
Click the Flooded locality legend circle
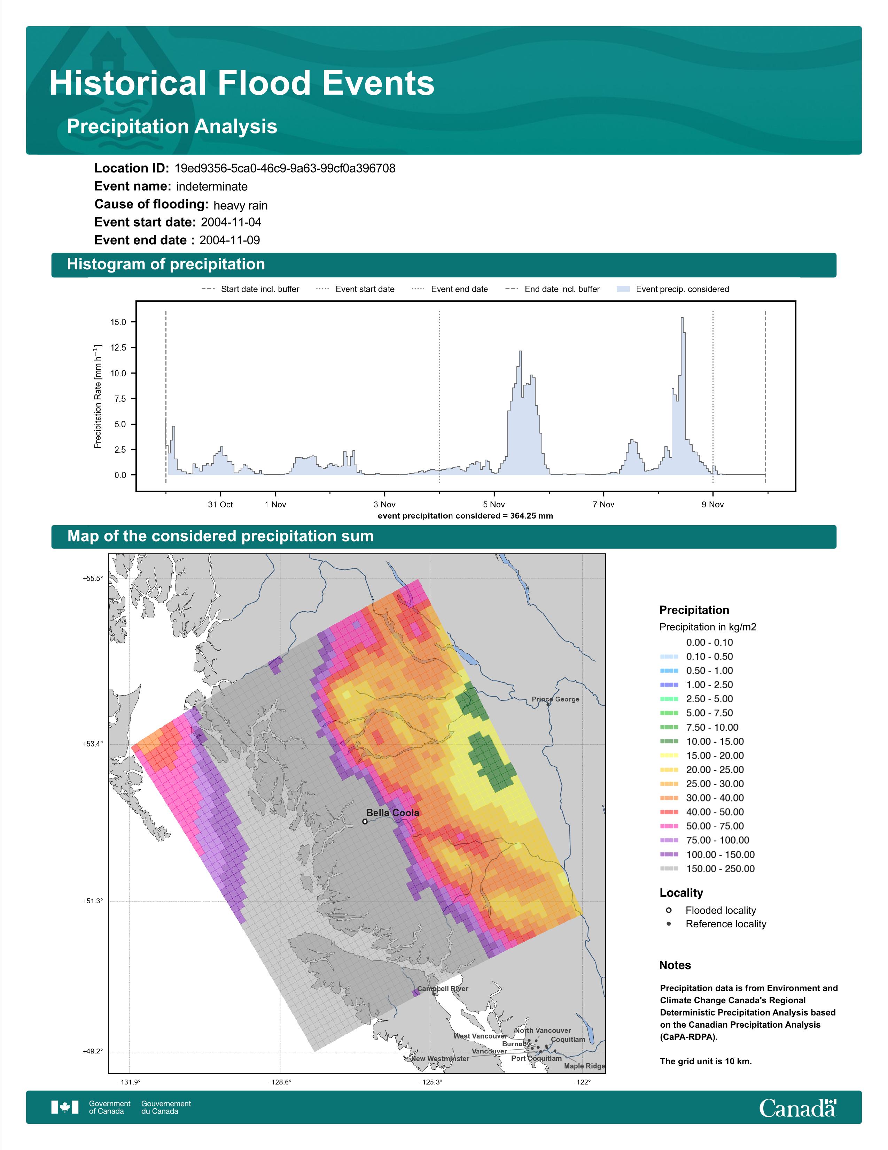669,910
